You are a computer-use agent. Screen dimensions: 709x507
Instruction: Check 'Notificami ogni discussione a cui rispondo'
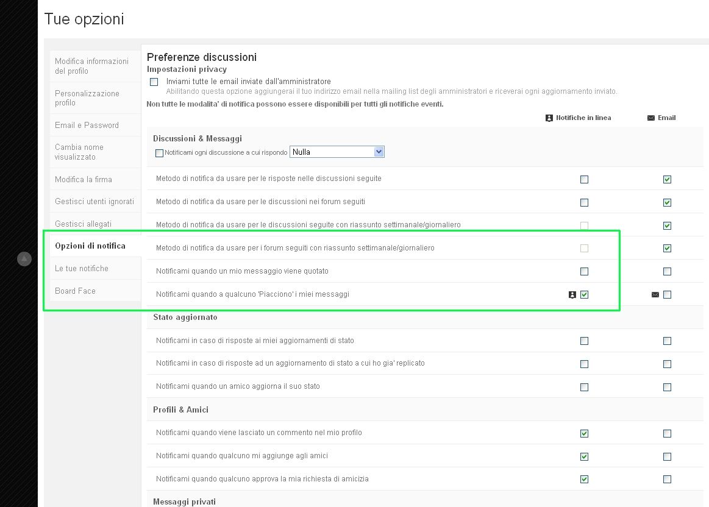(160, 153)
